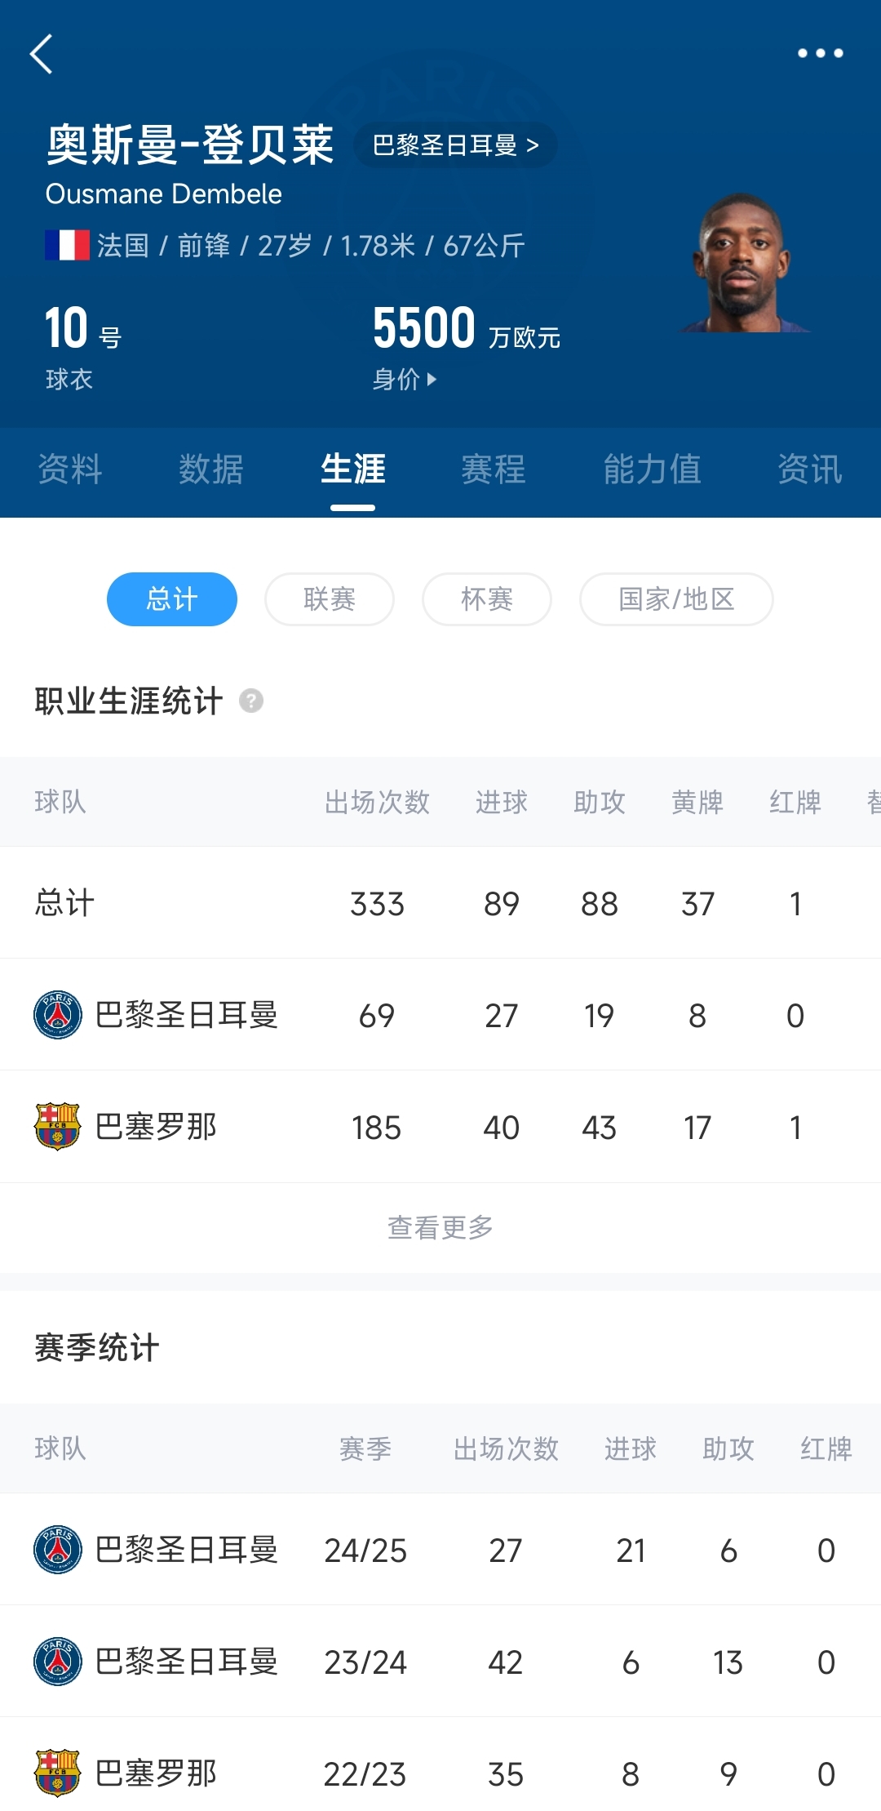Screen dimensions: 881x1811
Task: Tap Barcelona crest for 22/23 season row
Action: pyautogui.click(x=58, y=1773)
